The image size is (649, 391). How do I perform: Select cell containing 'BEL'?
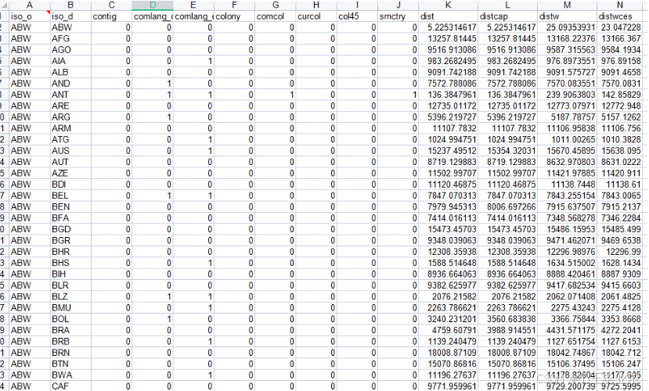70,195
